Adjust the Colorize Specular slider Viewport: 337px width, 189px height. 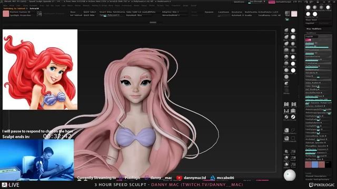318,100
